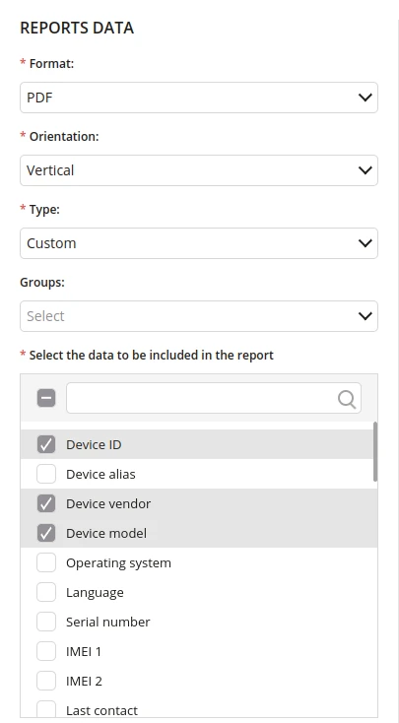
Task: Check the Language checkbox
Action: (46, 592)
